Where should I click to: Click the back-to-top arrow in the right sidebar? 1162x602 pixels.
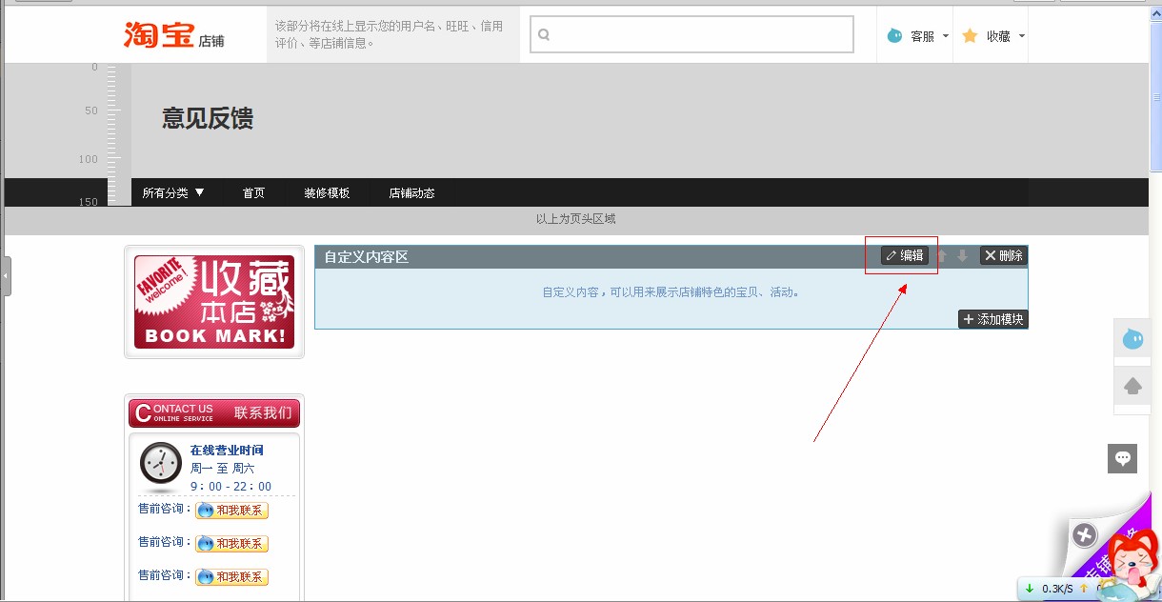1132,385
